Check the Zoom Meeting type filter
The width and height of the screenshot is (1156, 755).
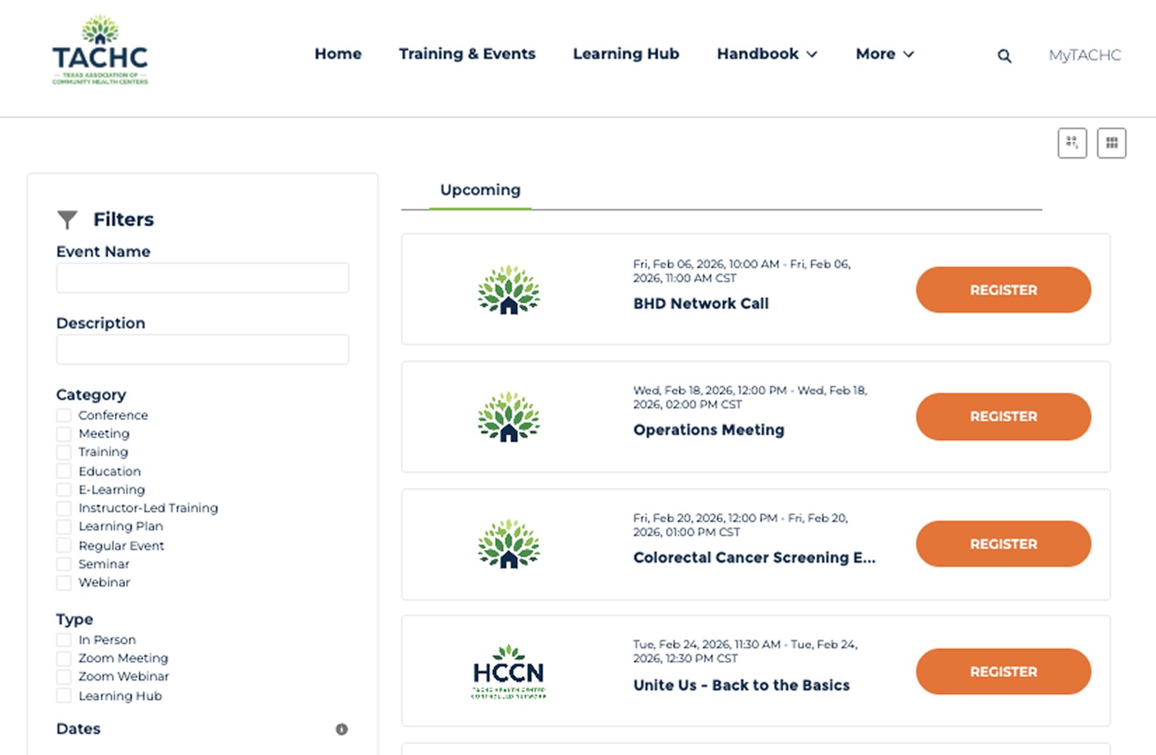tap(64, 658)
